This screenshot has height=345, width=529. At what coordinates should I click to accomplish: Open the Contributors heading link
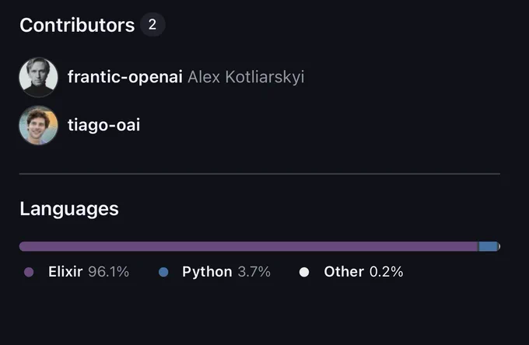tap(77, 26)
